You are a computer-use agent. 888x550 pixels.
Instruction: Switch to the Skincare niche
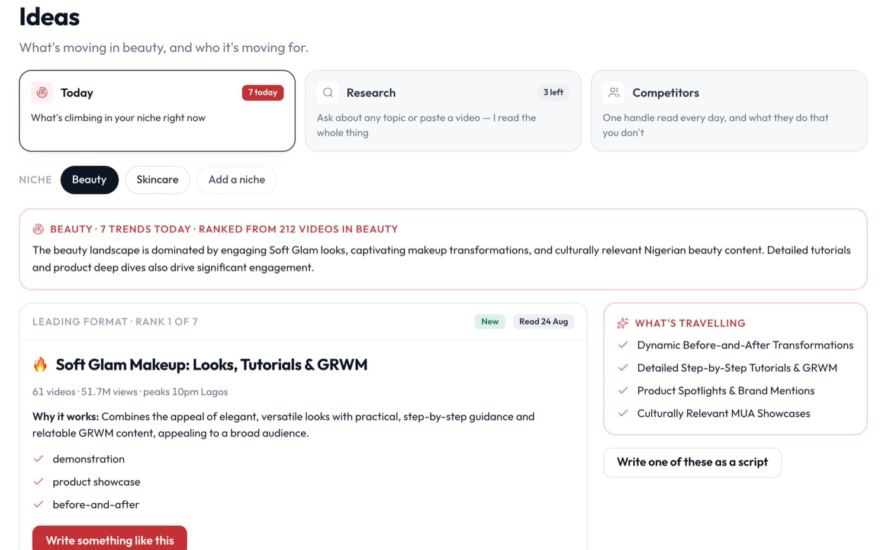pos(157,179)
